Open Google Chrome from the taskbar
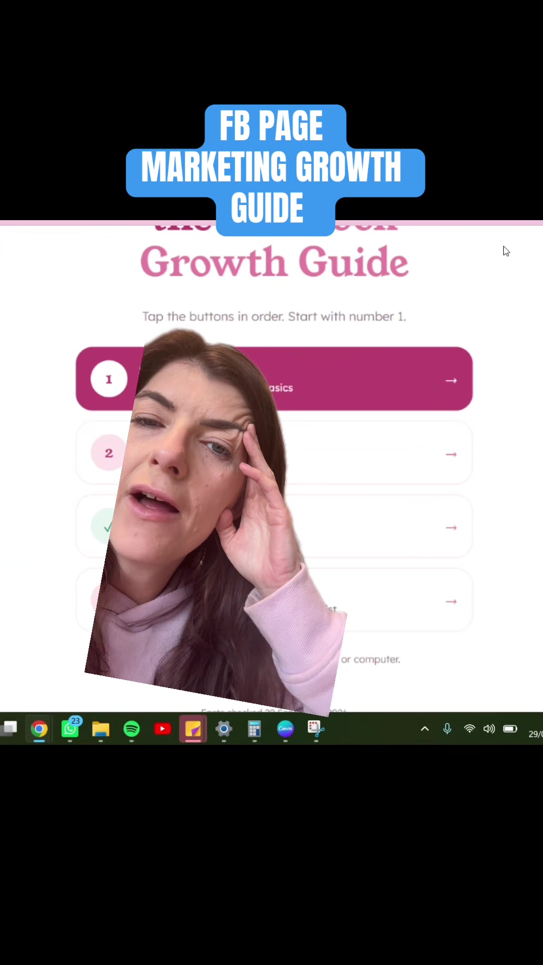This screenshot has width=543, height=965. pos(39,729)
